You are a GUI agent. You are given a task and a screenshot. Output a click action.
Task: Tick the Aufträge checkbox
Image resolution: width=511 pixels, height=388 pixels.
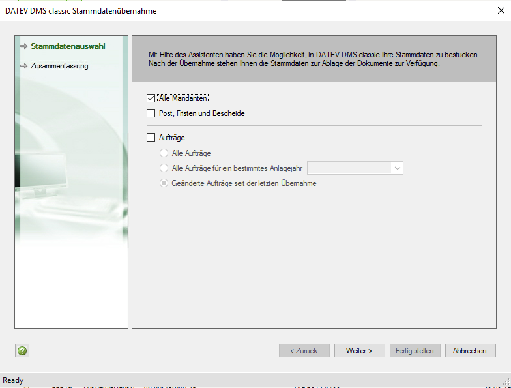click(x=151, y=137)
